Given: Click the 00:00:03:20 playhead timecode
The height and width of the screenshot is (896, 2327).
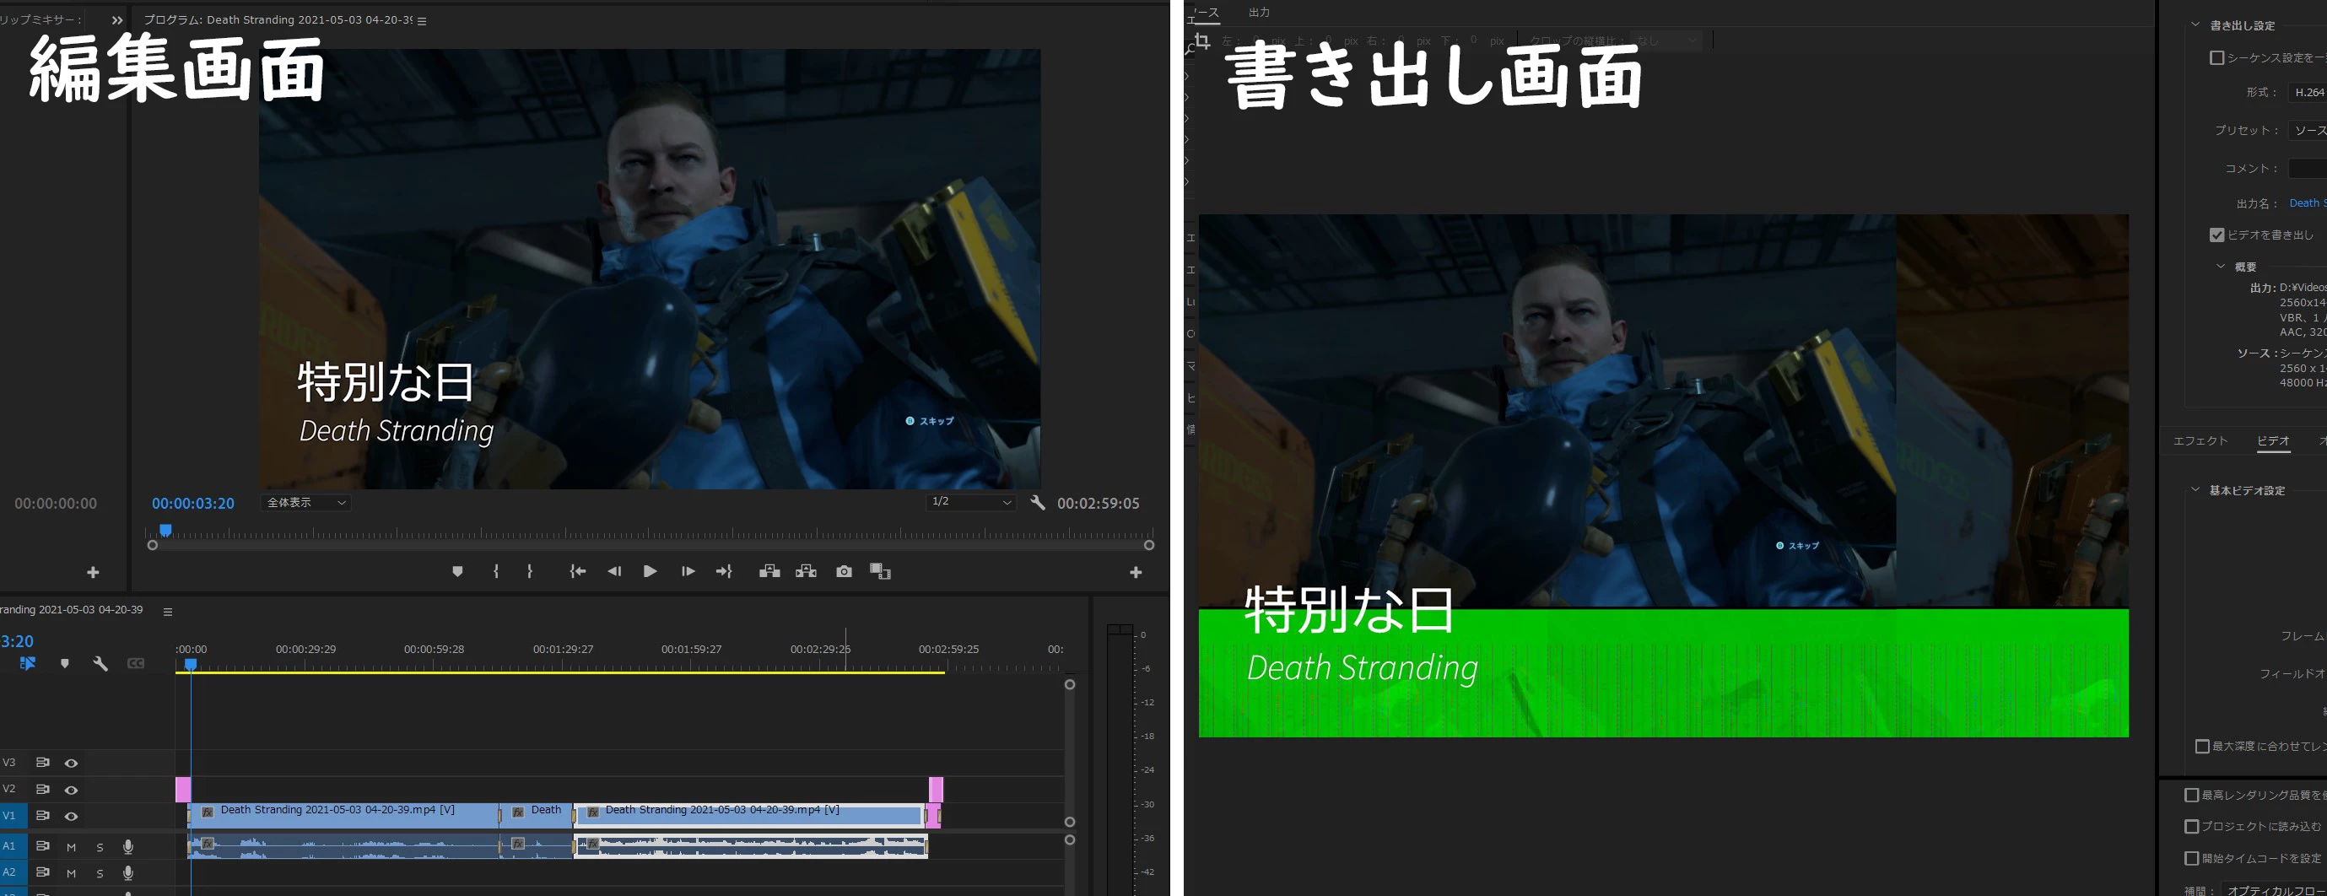Looking at the screenshot, I should click(192, 503).
